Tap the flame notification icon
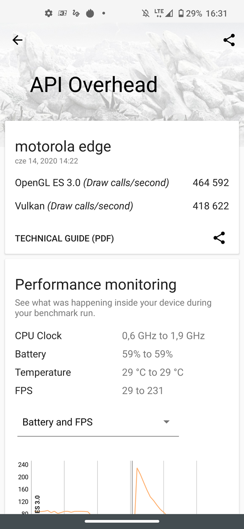Viewport: 244px width, 529px height. (90, 13)
